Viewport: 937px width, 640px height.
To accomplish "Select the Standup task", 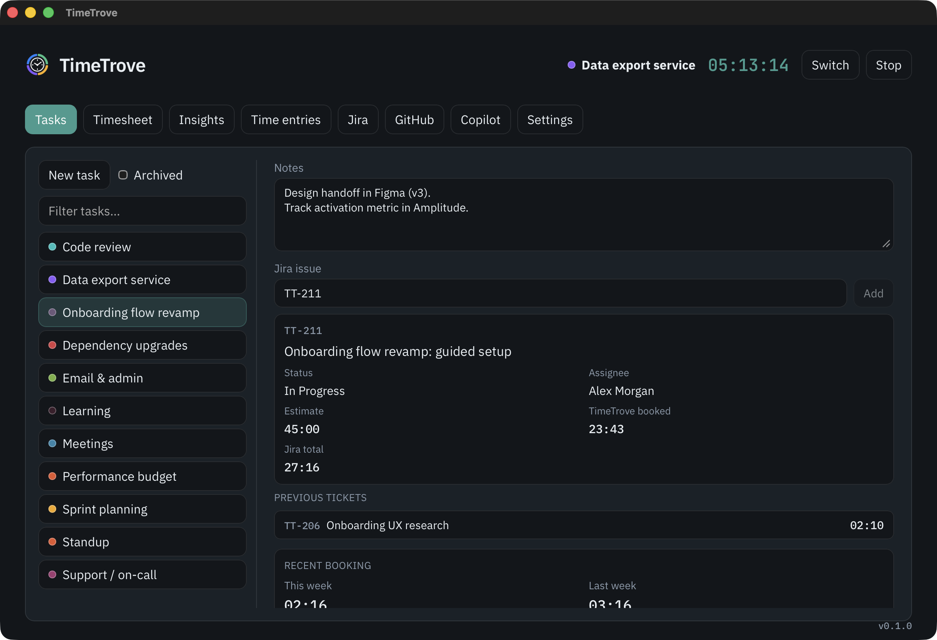I will pos(143,542).
